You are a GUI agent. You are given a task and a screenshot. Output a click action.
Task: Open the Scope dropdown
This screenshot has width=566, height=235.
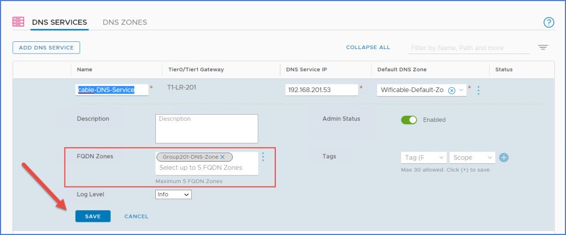(x=473, y=158)
